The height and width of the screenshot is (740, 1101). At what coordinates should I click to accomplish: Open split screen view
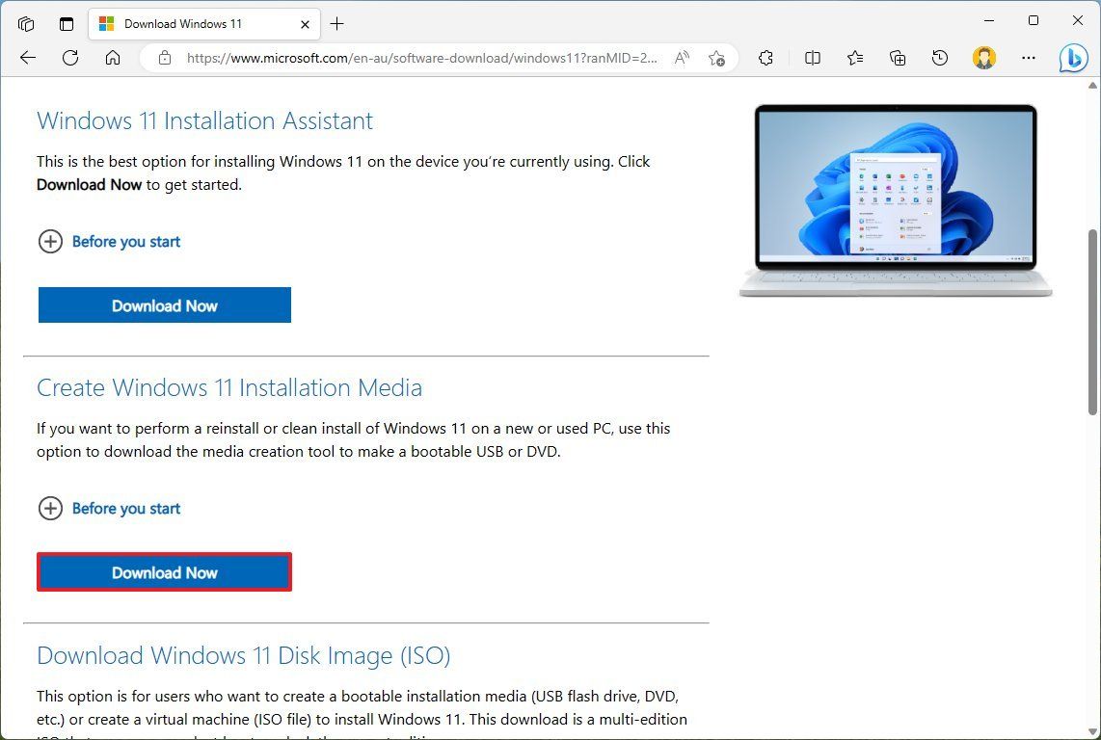(x=812, y=58)
